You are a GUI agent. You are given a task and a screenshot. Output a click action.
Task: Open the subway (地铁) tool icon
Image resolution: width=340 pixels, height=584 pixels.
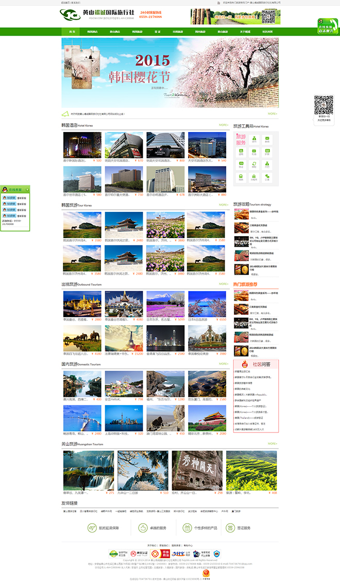[241, 177]
